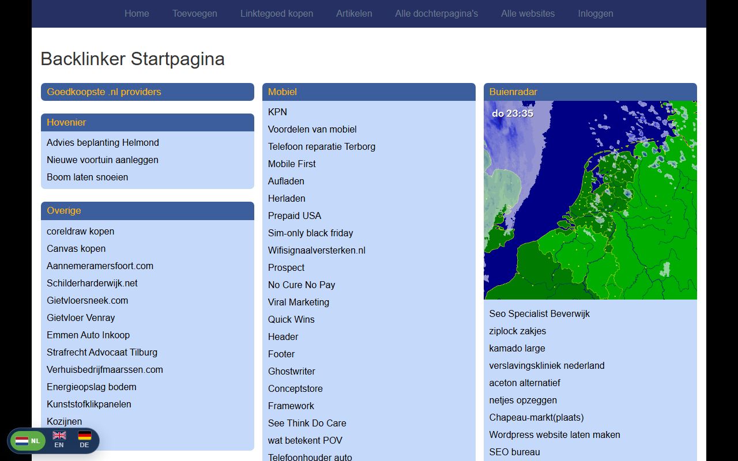Open the Hovenier category heading
Viewport: 738px width, 461px height.
(x=66, y=122)
